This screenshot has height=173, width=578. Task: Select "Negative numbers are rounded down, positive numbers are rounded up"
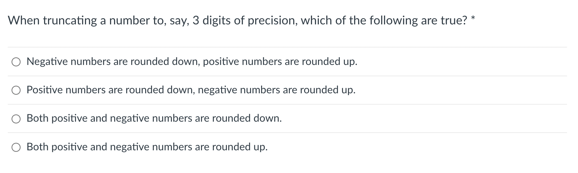pos(16,61)
